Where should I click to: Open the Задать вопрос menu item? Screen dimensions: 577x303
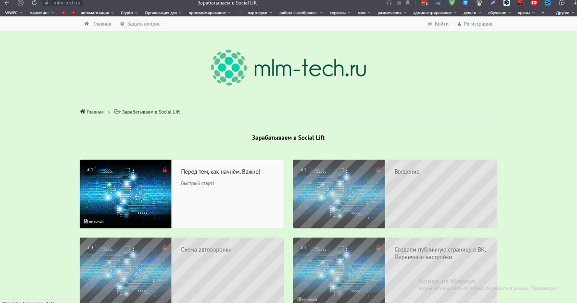pos(144,24)
